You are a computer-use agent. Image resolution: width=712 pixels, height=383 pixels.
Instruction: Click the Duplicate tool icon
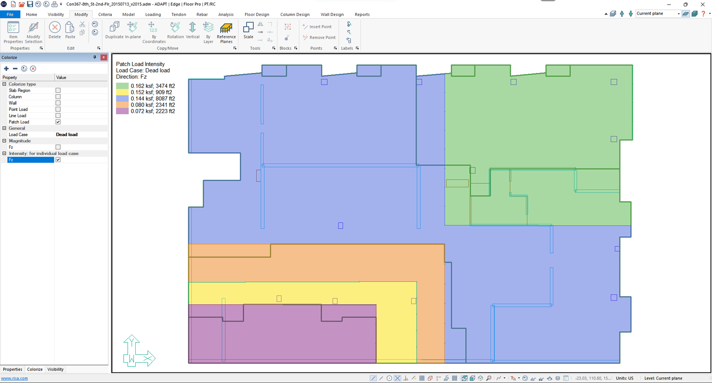pos(114,27)
